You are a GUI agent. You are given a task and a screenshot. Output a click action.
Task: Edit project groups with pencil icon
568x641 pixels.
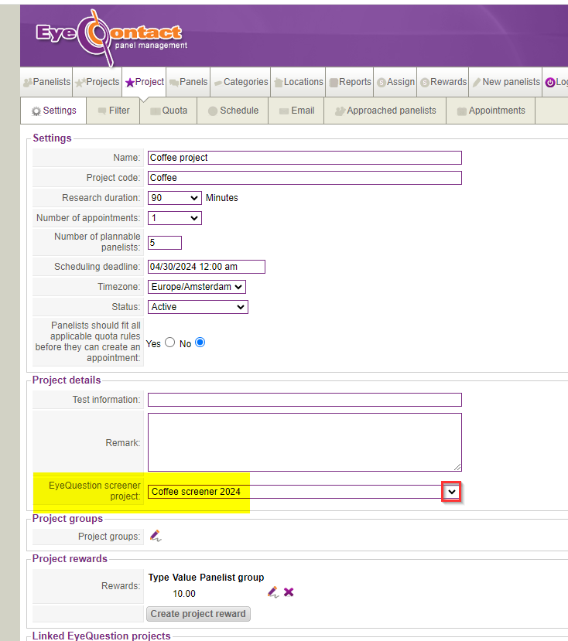(156, 535)
